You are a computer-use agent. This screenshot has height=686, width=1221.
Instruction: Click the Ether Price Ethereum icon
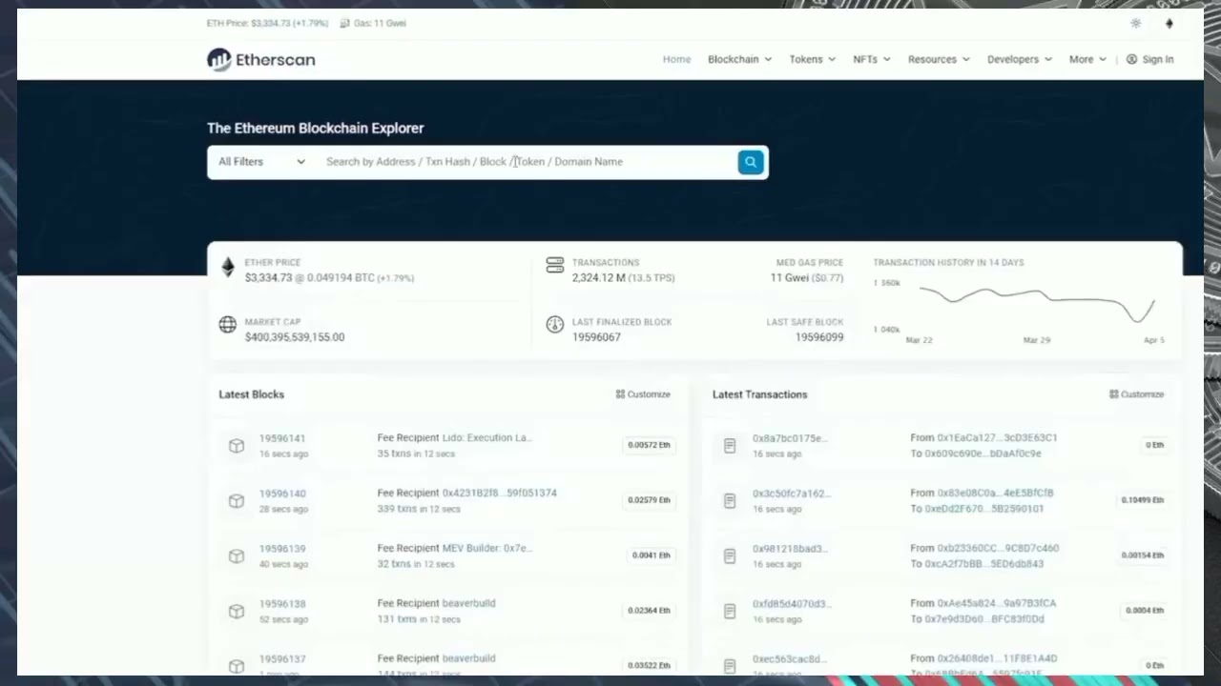(x=227, y=268)
